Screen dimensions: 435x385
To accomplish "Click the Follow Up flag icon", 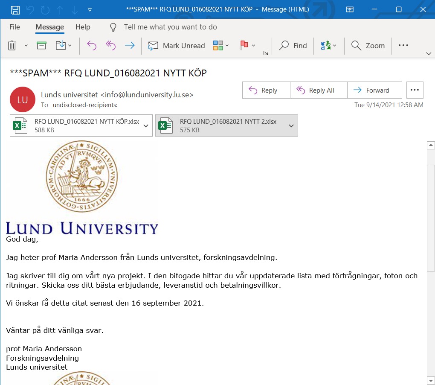I will click(244, 46).
